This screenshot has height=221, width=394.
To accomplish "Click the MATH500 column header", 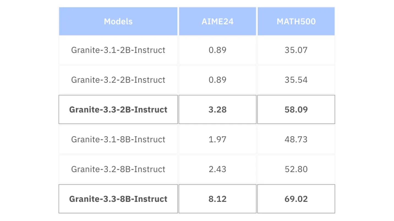I will [296, 21].
